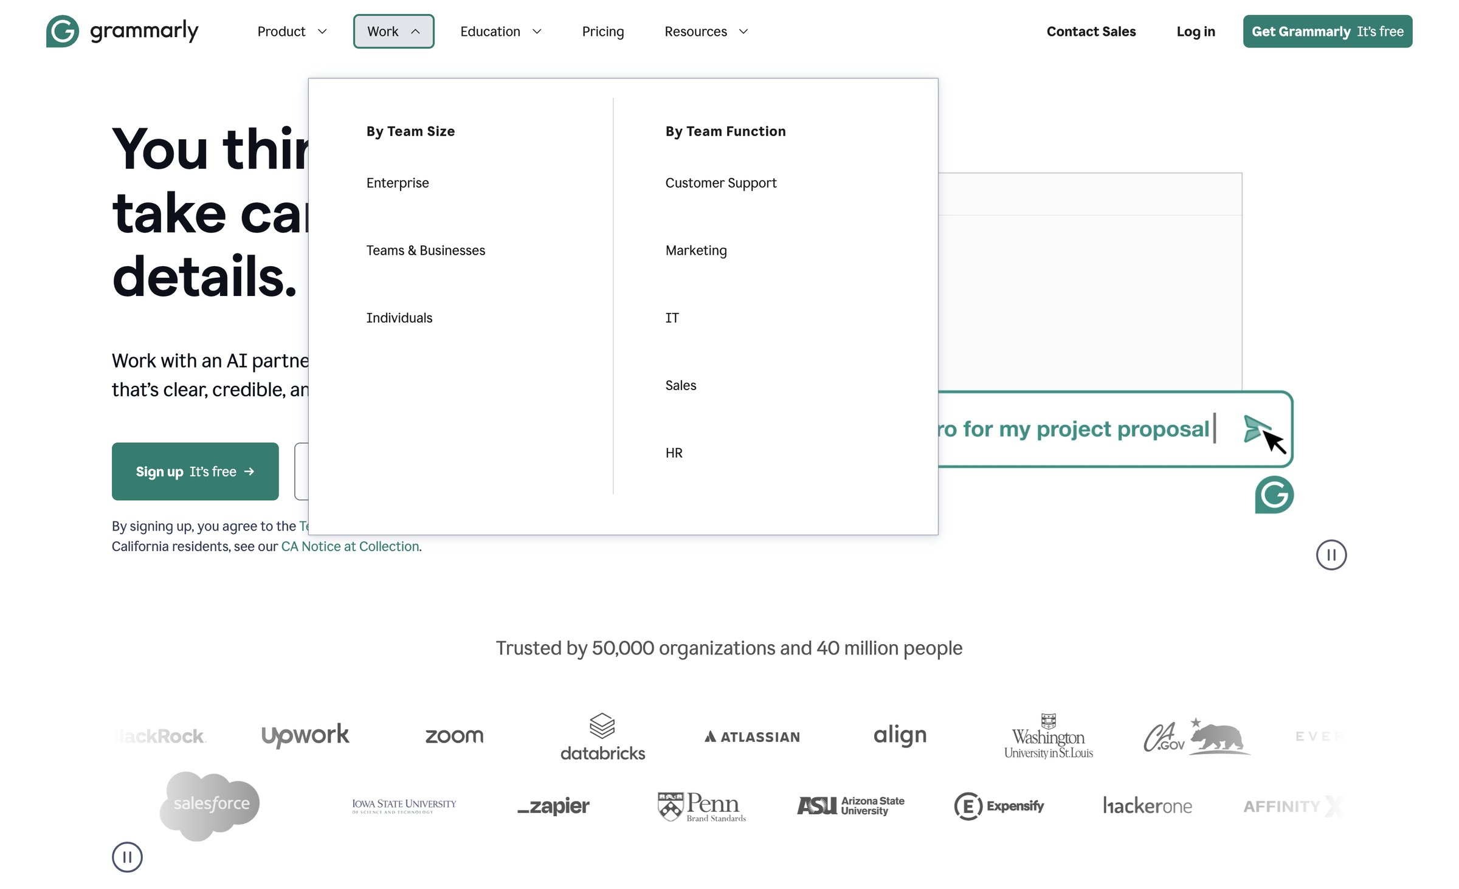Select Enterprise under By Team Size
The width and height of the screenshot is (1459, 889).
(x=398, y=183)
